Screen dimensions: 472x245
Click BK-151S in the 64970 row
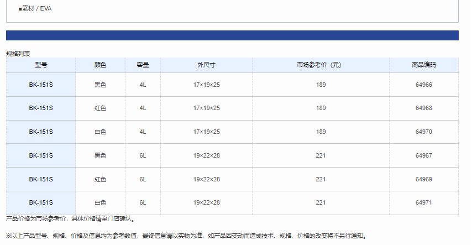pyautogui.click(x=41, y=132)
